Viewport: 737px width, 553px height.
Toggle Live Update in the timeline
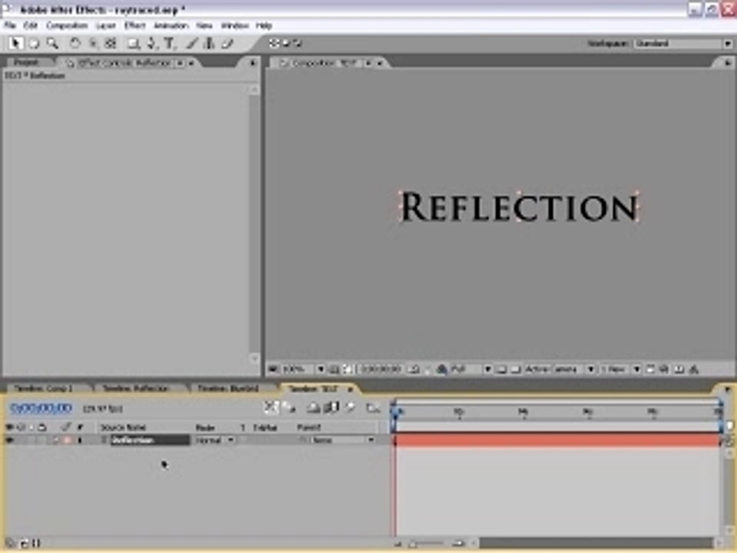point(271,408)
